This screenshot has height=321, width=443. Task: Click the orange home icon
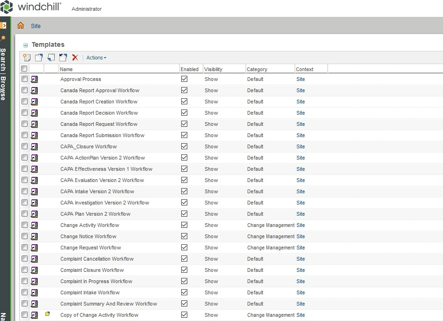click(21, 25)
